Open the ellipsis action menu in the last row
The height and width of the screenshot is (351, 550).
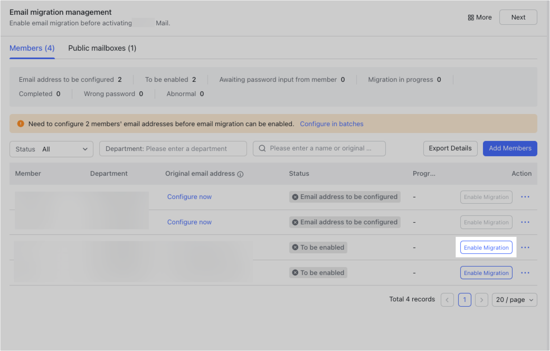525,272
